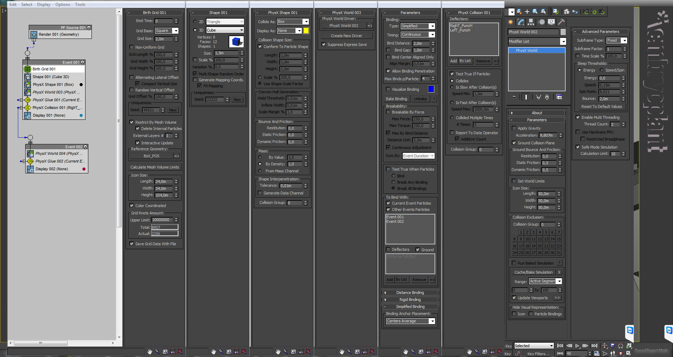Open the Collide As dropdown

pyautogui.click(x=306, y=22)
